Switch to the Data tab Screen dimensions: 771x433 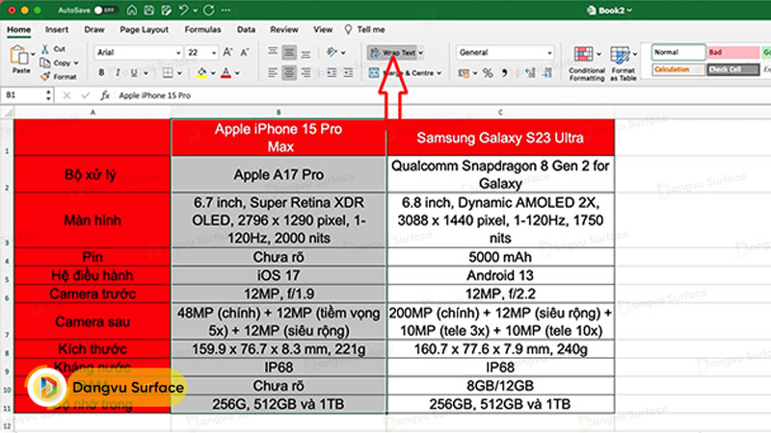(246, 30)
